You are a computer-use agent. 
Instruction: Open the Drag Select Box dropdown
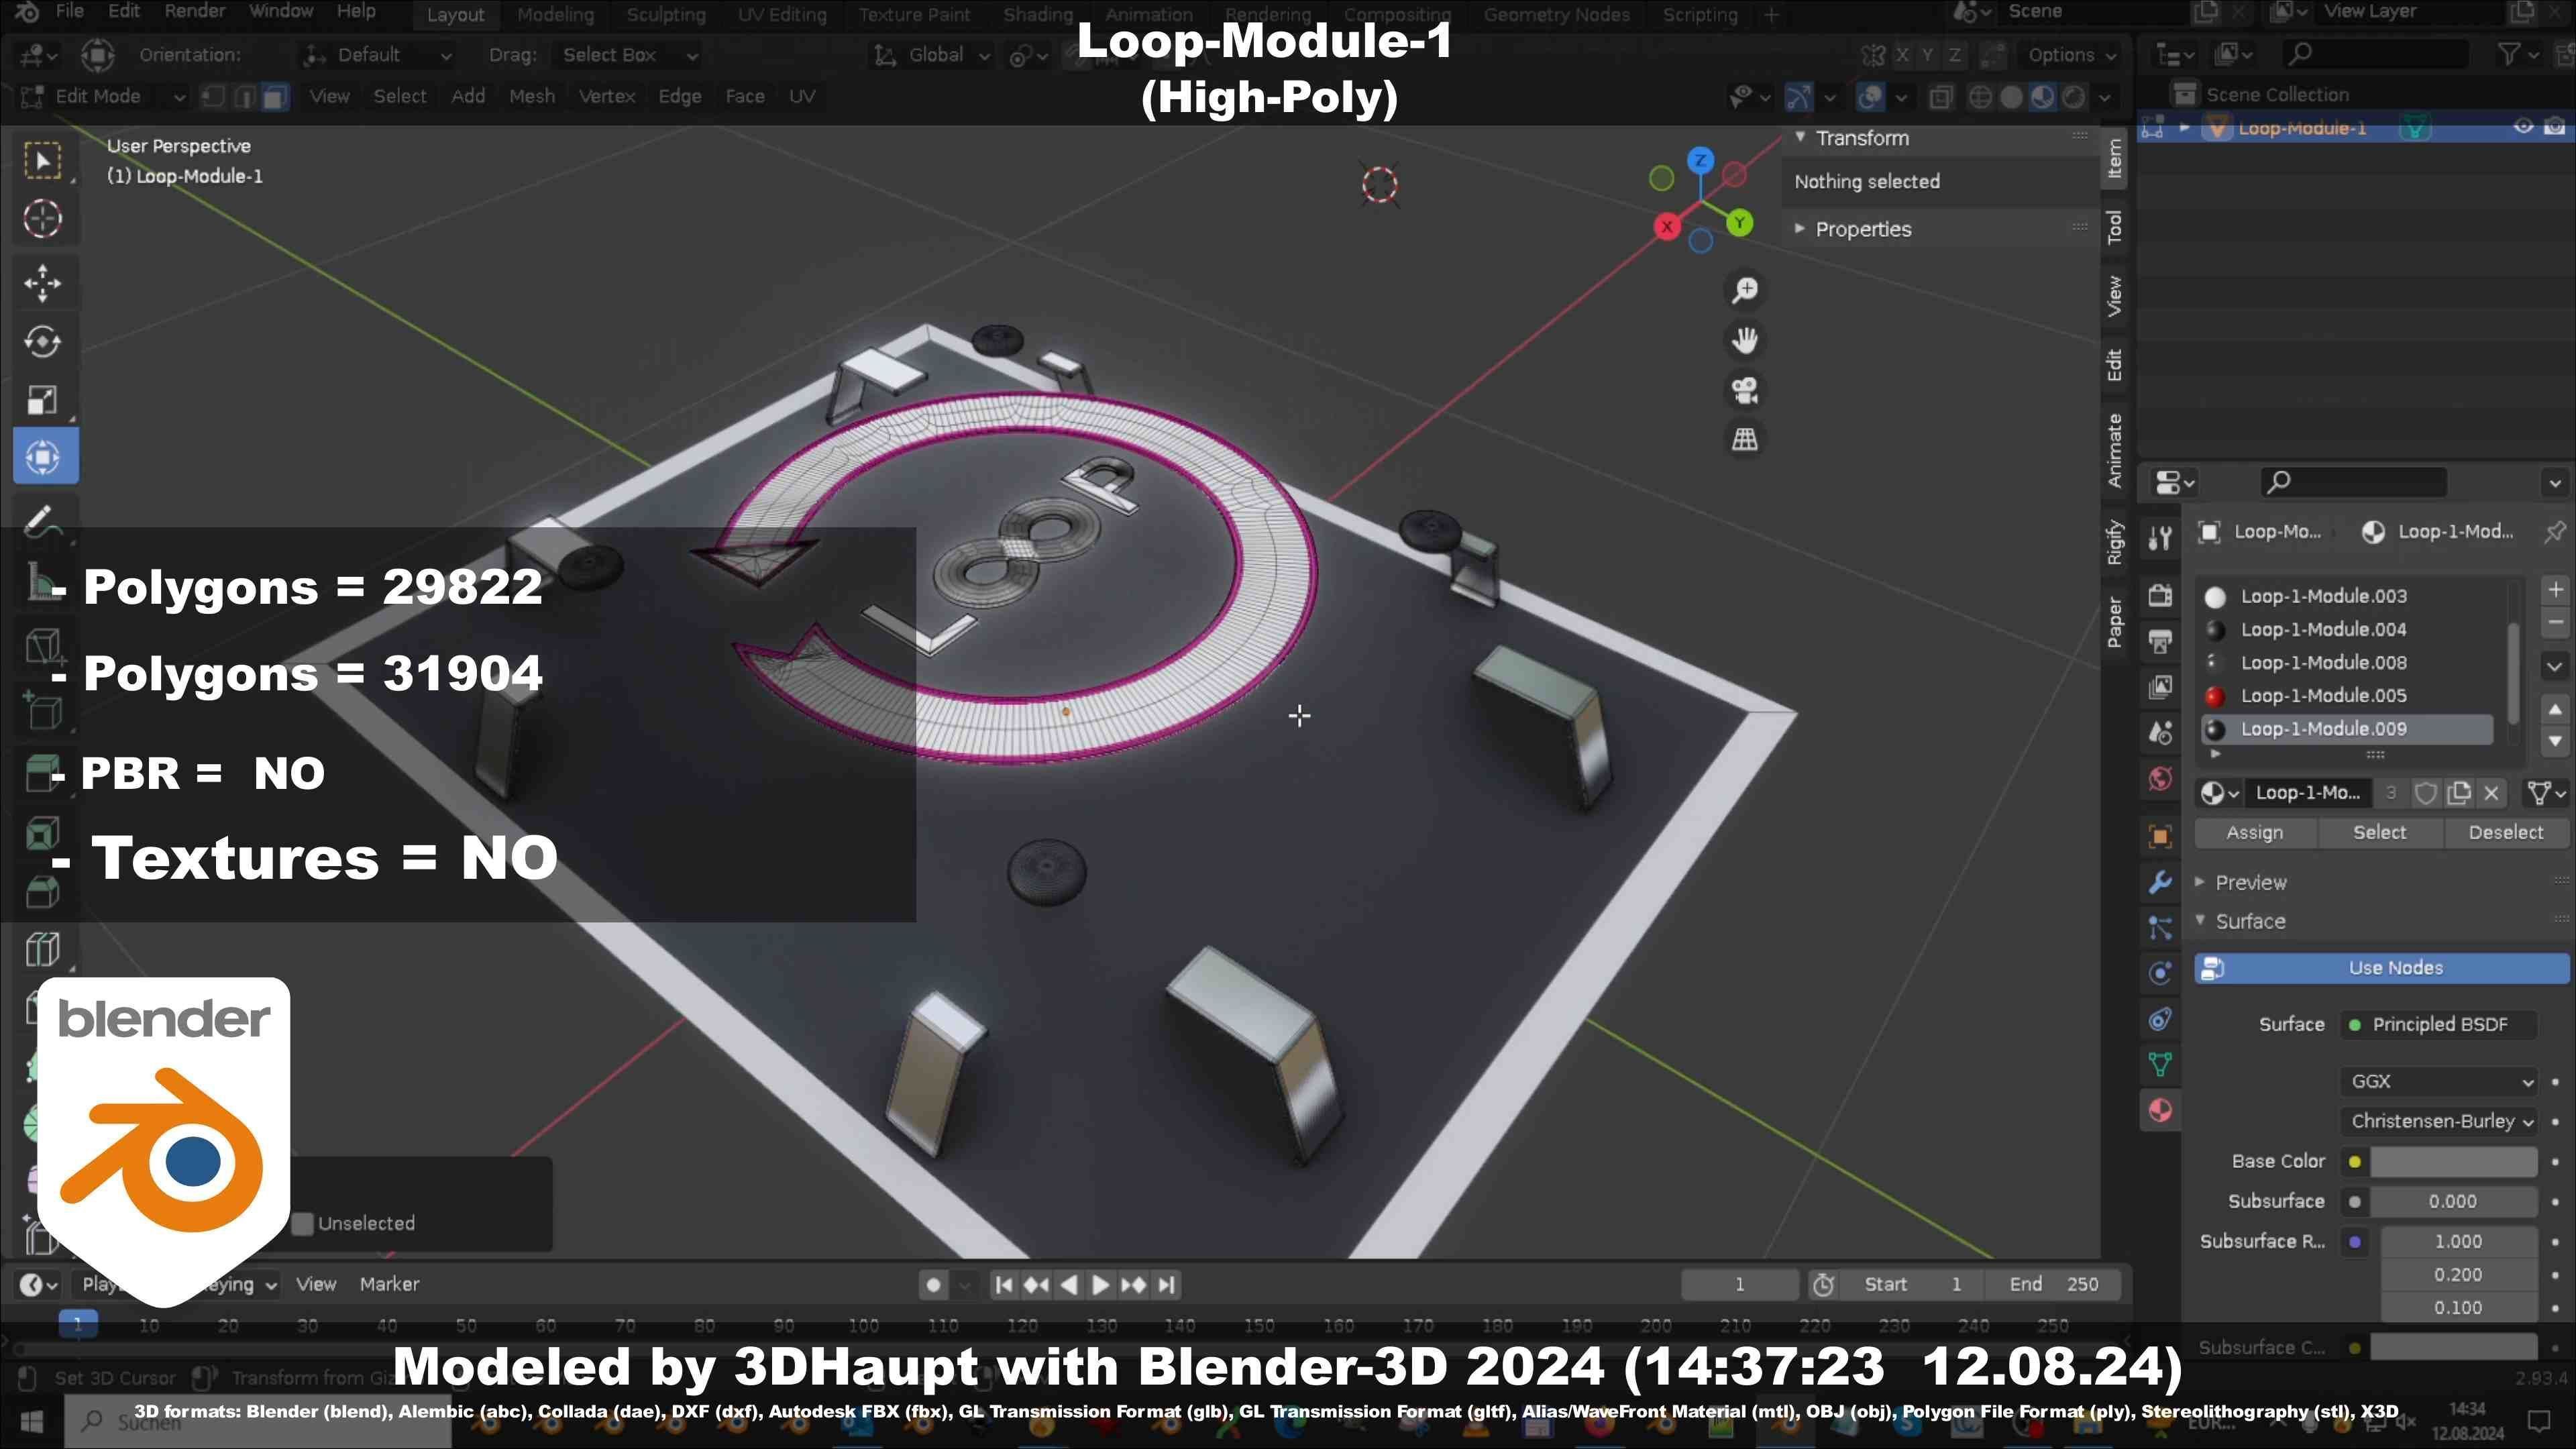628,55
